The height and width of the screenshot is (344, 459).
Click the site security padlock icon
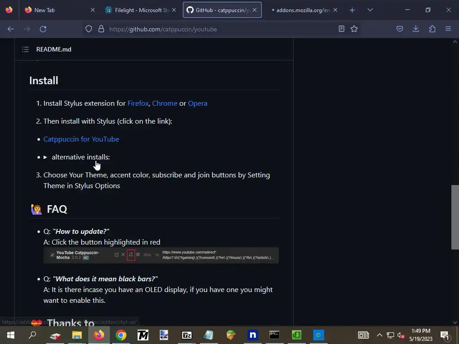coord(101,29)
